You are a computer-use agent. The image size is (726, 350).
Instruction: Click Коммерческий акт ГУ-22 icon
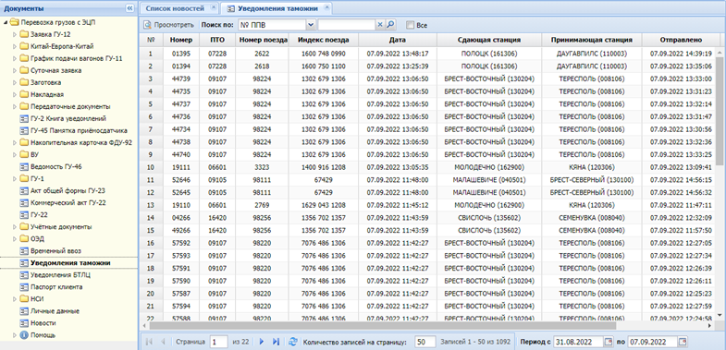pyautogui.click(x=24, y=202)
